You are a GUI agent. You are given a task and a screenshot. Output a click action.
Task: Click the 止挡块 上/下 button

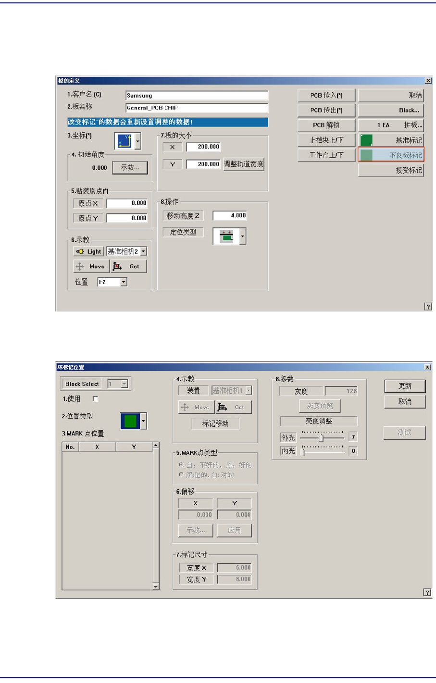coord(326,140)
